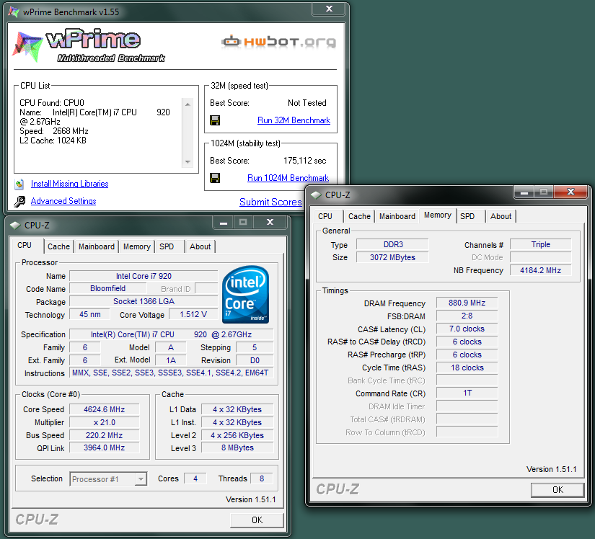Screen dimensions: 595x539
Task: Click the Threads value 8
Action: click(262, 478)
